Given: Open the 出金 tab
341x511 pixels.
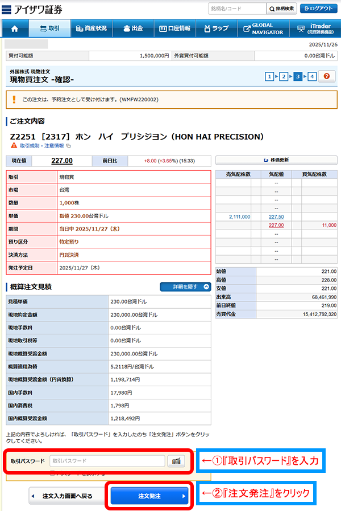Looking at the screenshot, I should click(134, 28).
